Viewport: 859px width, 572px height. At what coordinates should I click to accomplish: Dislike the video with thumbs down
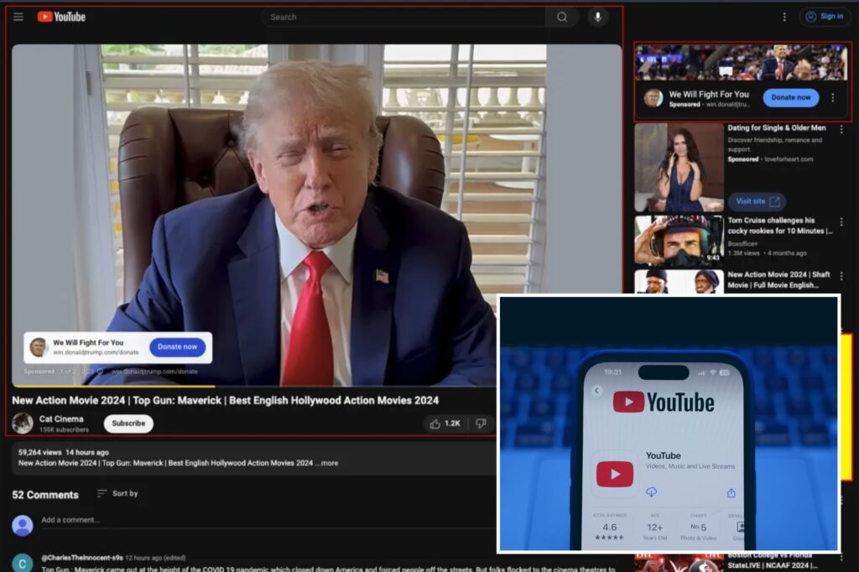pyautogui.click(x=481, y=424)
